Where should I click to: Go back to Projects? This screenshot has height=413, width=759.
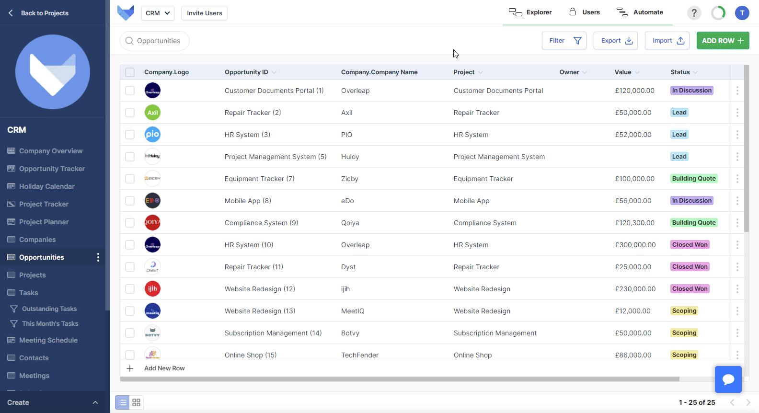click(x=38, y=13)
